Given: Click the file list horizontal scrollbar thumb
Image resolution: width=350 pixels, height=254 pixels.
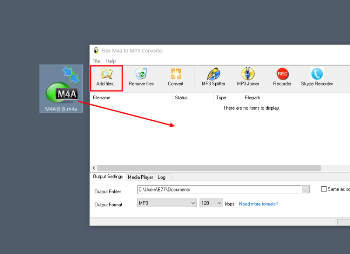Looking at the screenshot, I should click(209, 168).
